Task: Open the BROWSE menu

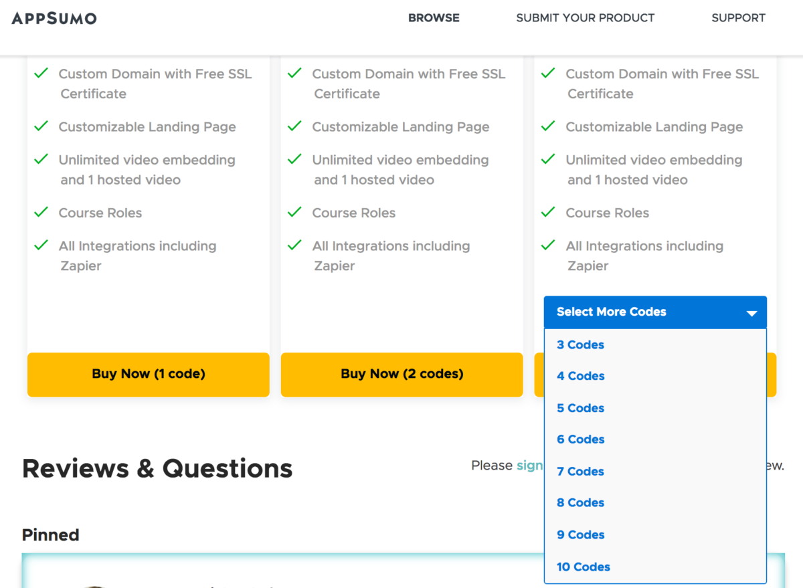Action: pos(434,18)
